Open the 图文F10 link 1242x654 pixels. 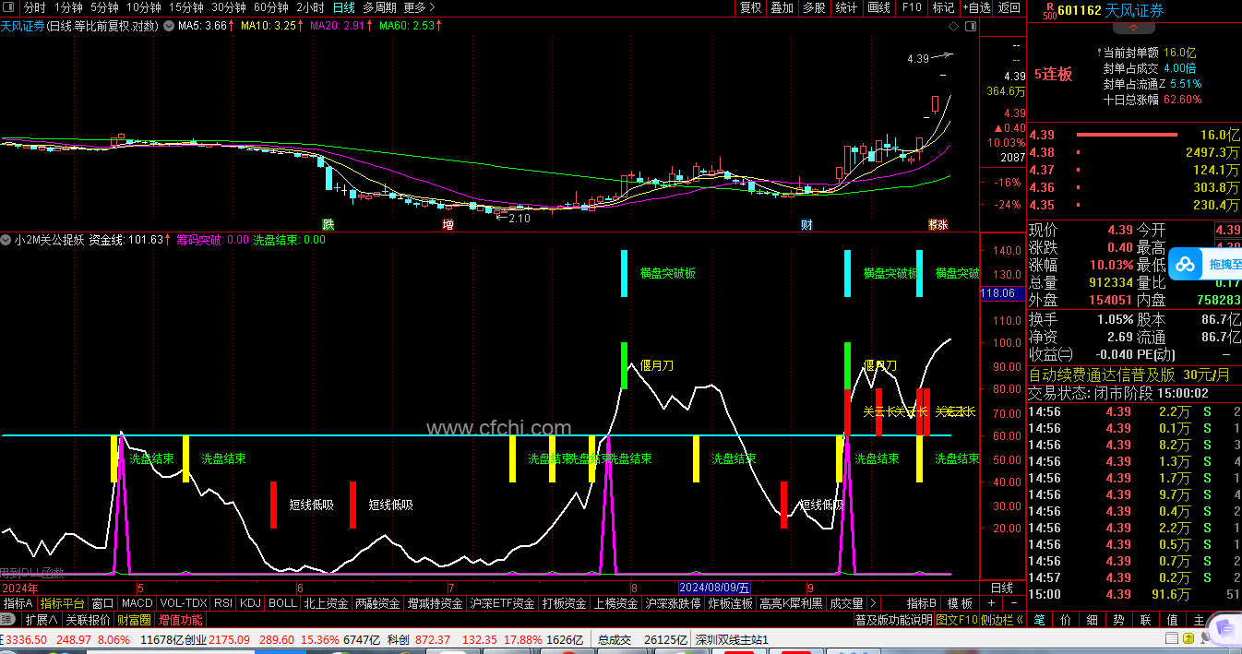(957, 619)
